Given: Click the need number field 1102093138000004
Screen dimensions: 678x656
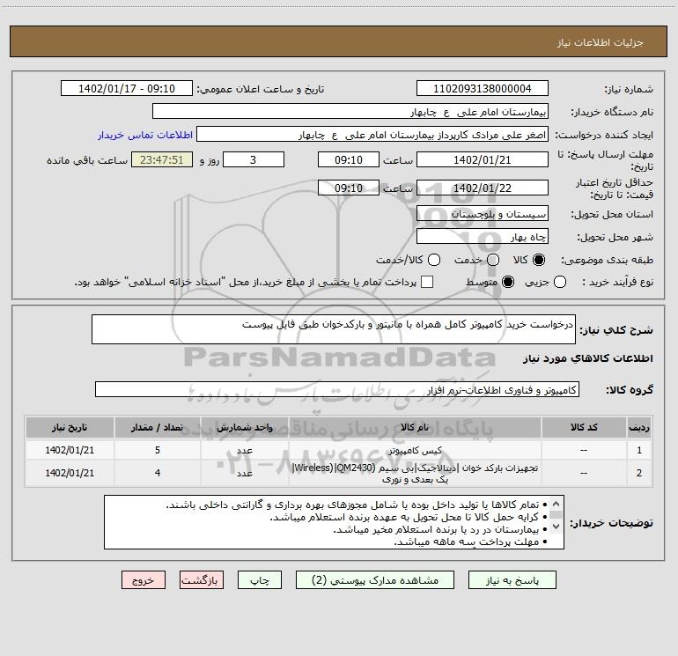Looking at the screenshot, I should [x=483, y=89].
